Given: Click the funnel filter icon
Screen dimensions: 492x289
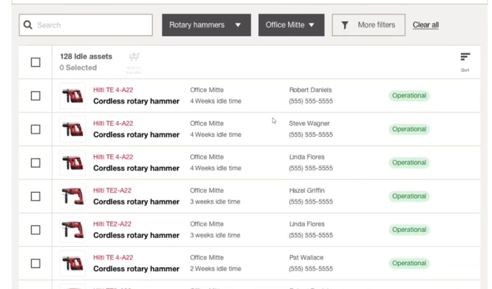Looking at the screenshot, I should tap(345, 25).
